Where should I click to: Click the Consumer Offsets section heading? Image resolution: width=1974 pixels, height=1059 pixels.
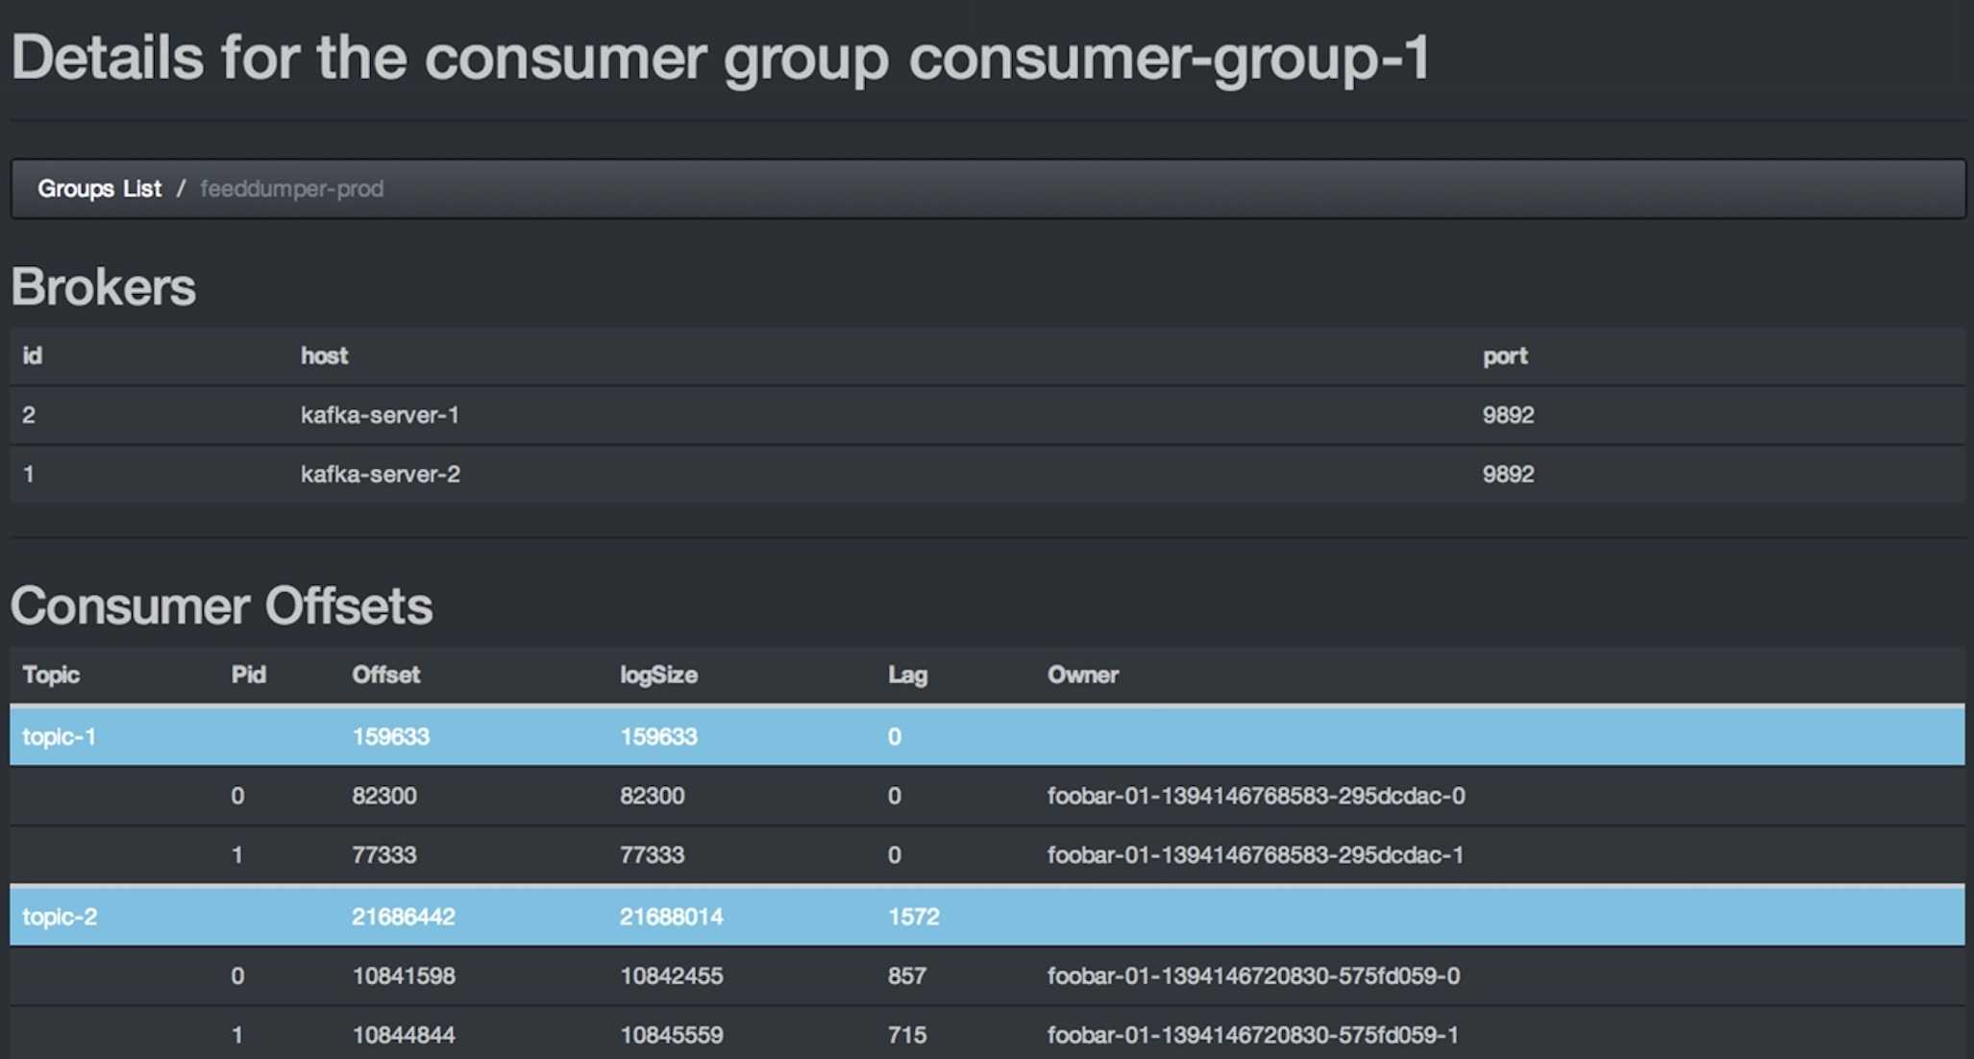(222, 605)
